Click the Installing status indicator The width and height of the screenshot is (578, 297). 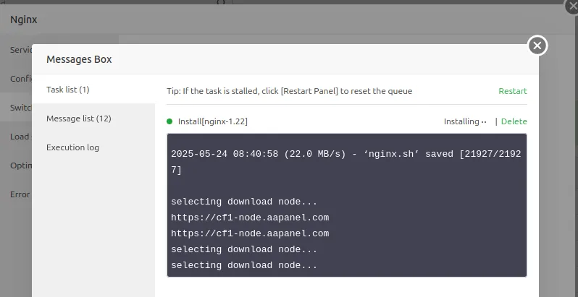(x=465, y=121)
